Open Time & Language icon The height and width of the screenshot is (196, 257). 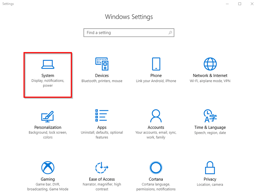point(210,116)
